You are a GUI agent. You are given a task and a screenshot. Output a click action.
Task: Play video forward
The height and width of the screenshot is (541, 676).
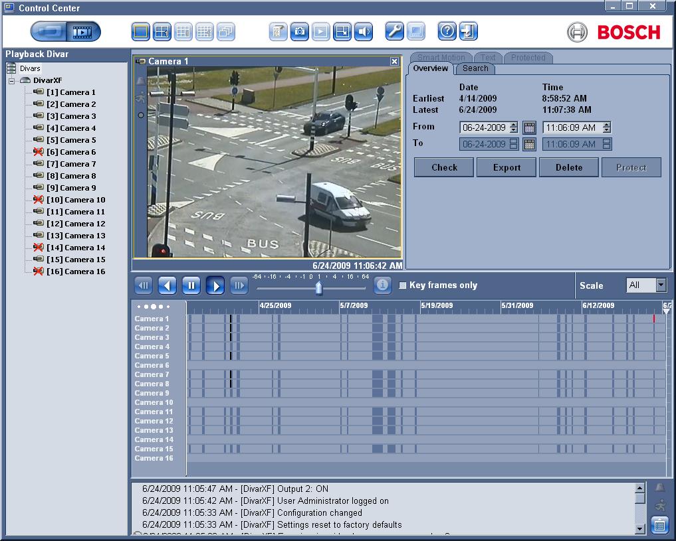(x=215, y=285)
